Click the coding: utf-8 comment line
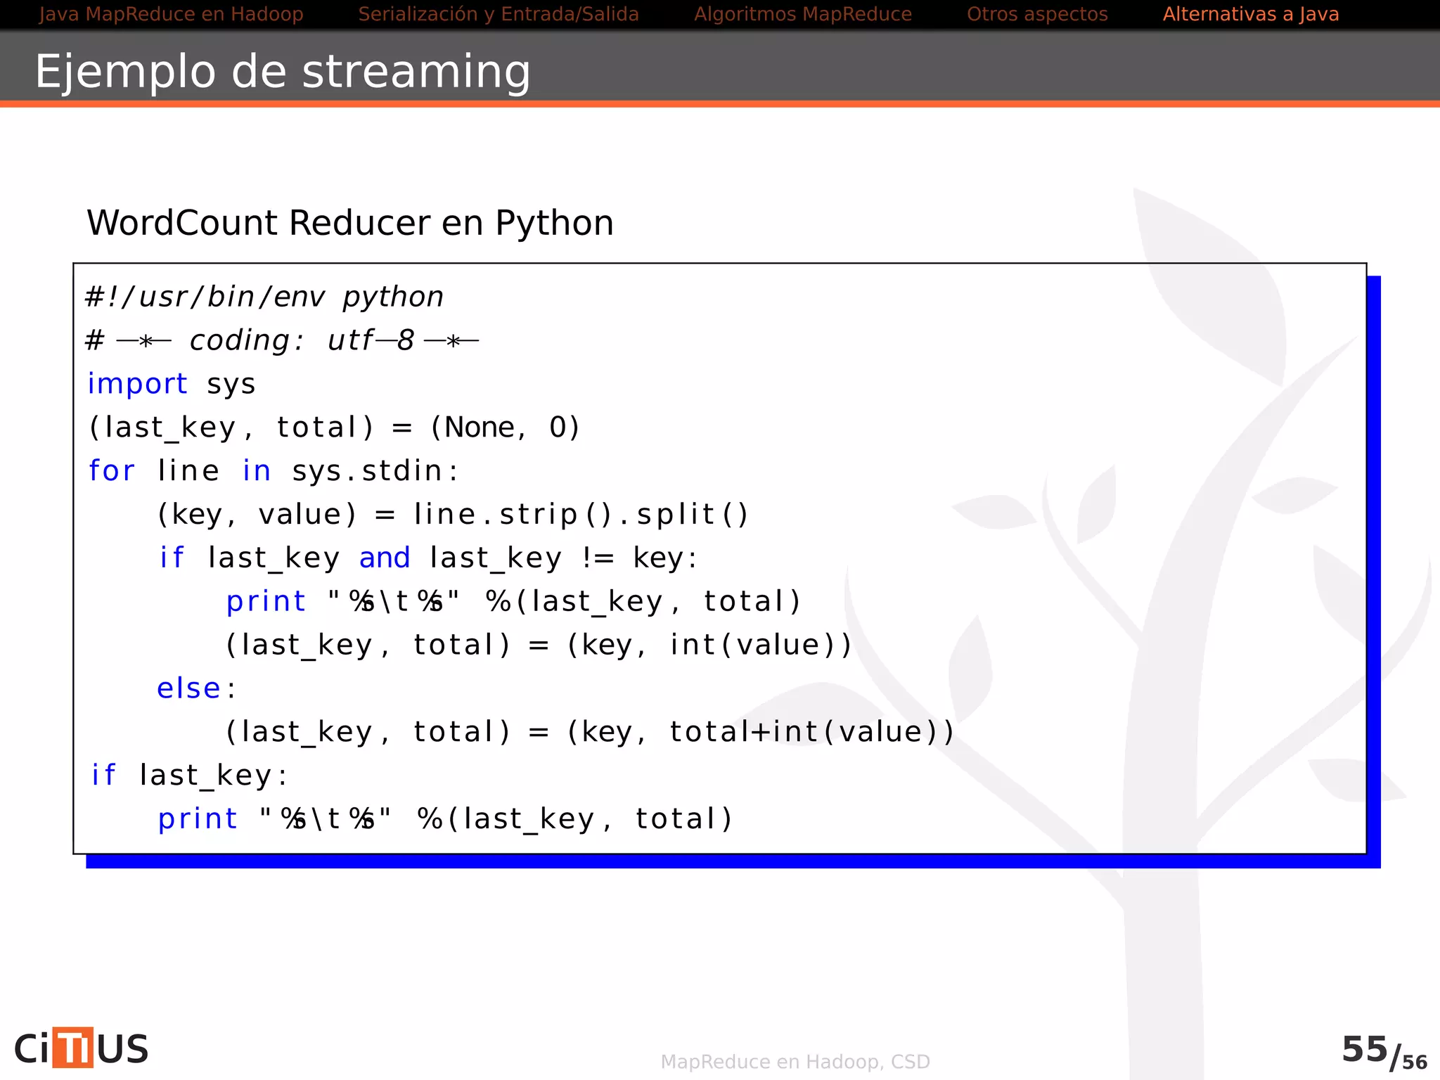 (x=282, y=340)
